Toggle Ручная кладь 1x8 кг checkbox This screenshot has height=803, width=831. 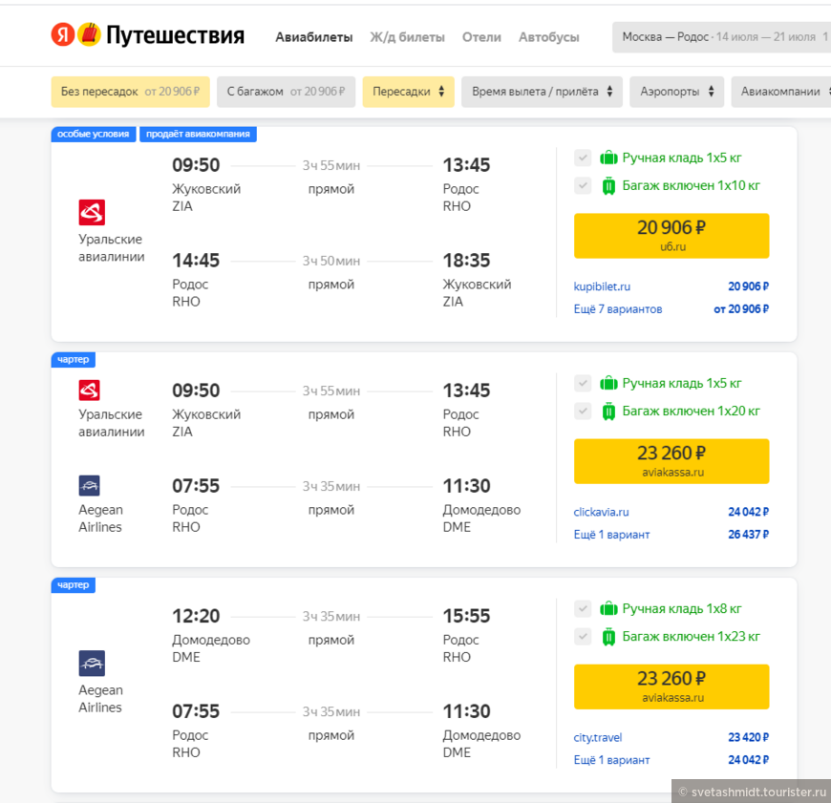583,608
